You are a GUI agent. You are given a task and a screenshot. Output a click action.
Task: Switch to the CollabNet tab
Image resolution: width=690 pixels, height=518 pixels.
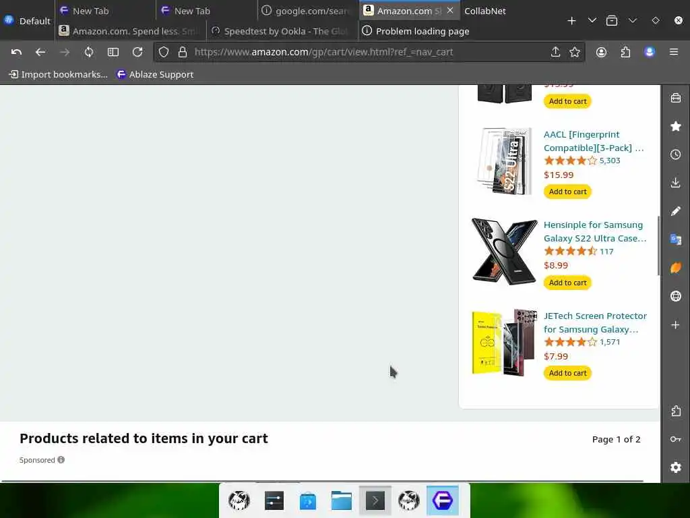(485, 11)
